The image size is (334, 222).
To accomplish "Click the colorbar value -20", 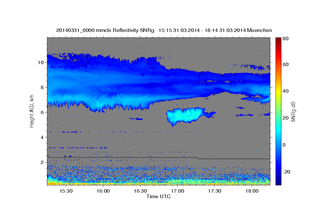I will [x=286, y=172].
